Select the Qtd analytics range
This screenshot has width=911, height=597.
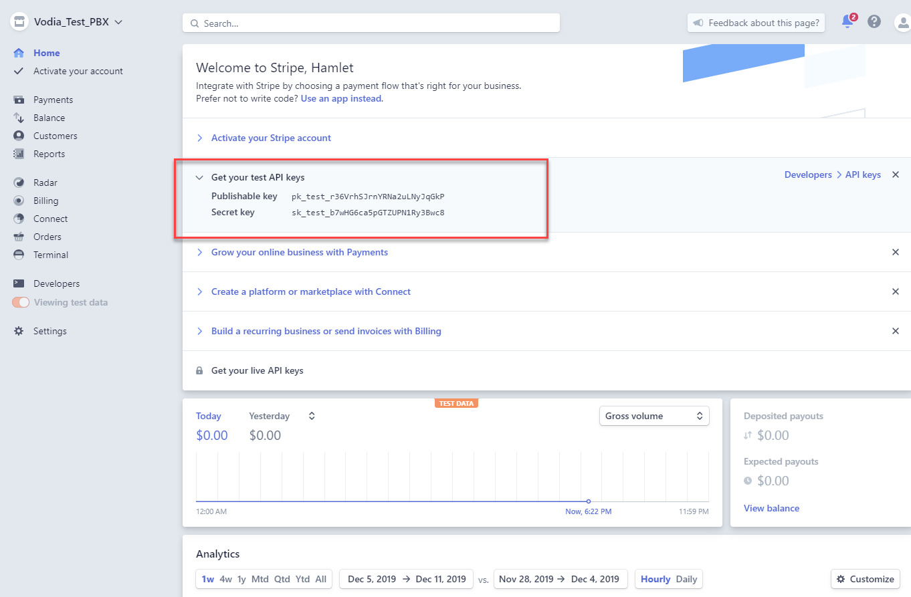(282, 579)
